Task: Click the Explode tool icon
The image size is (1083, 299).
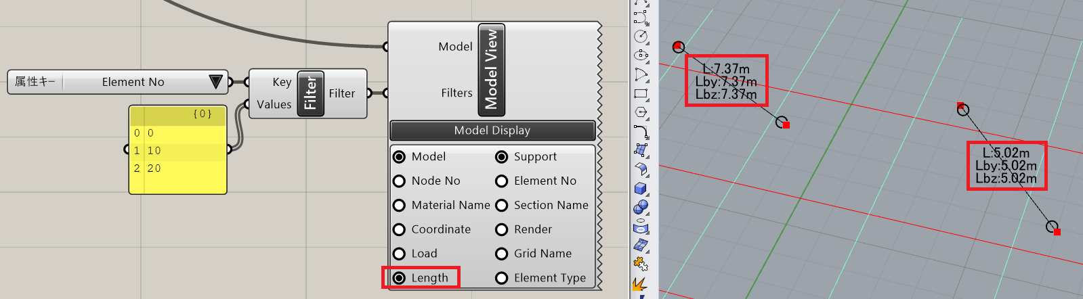Action: click(639, 284)
